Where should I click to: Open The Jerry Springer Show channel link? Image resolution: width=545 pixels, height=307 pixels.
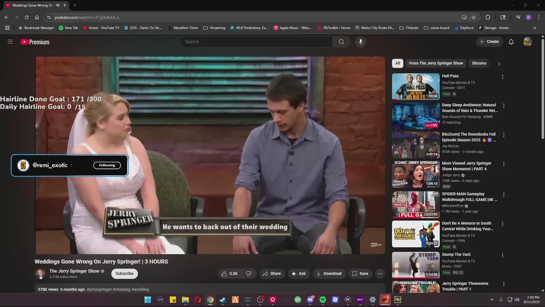[x=74, y=271]
